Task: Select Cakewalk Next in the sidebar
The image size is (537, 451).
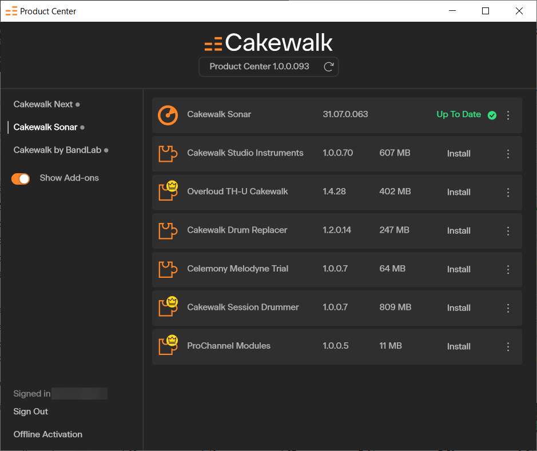Action: [x=43, y=104]
